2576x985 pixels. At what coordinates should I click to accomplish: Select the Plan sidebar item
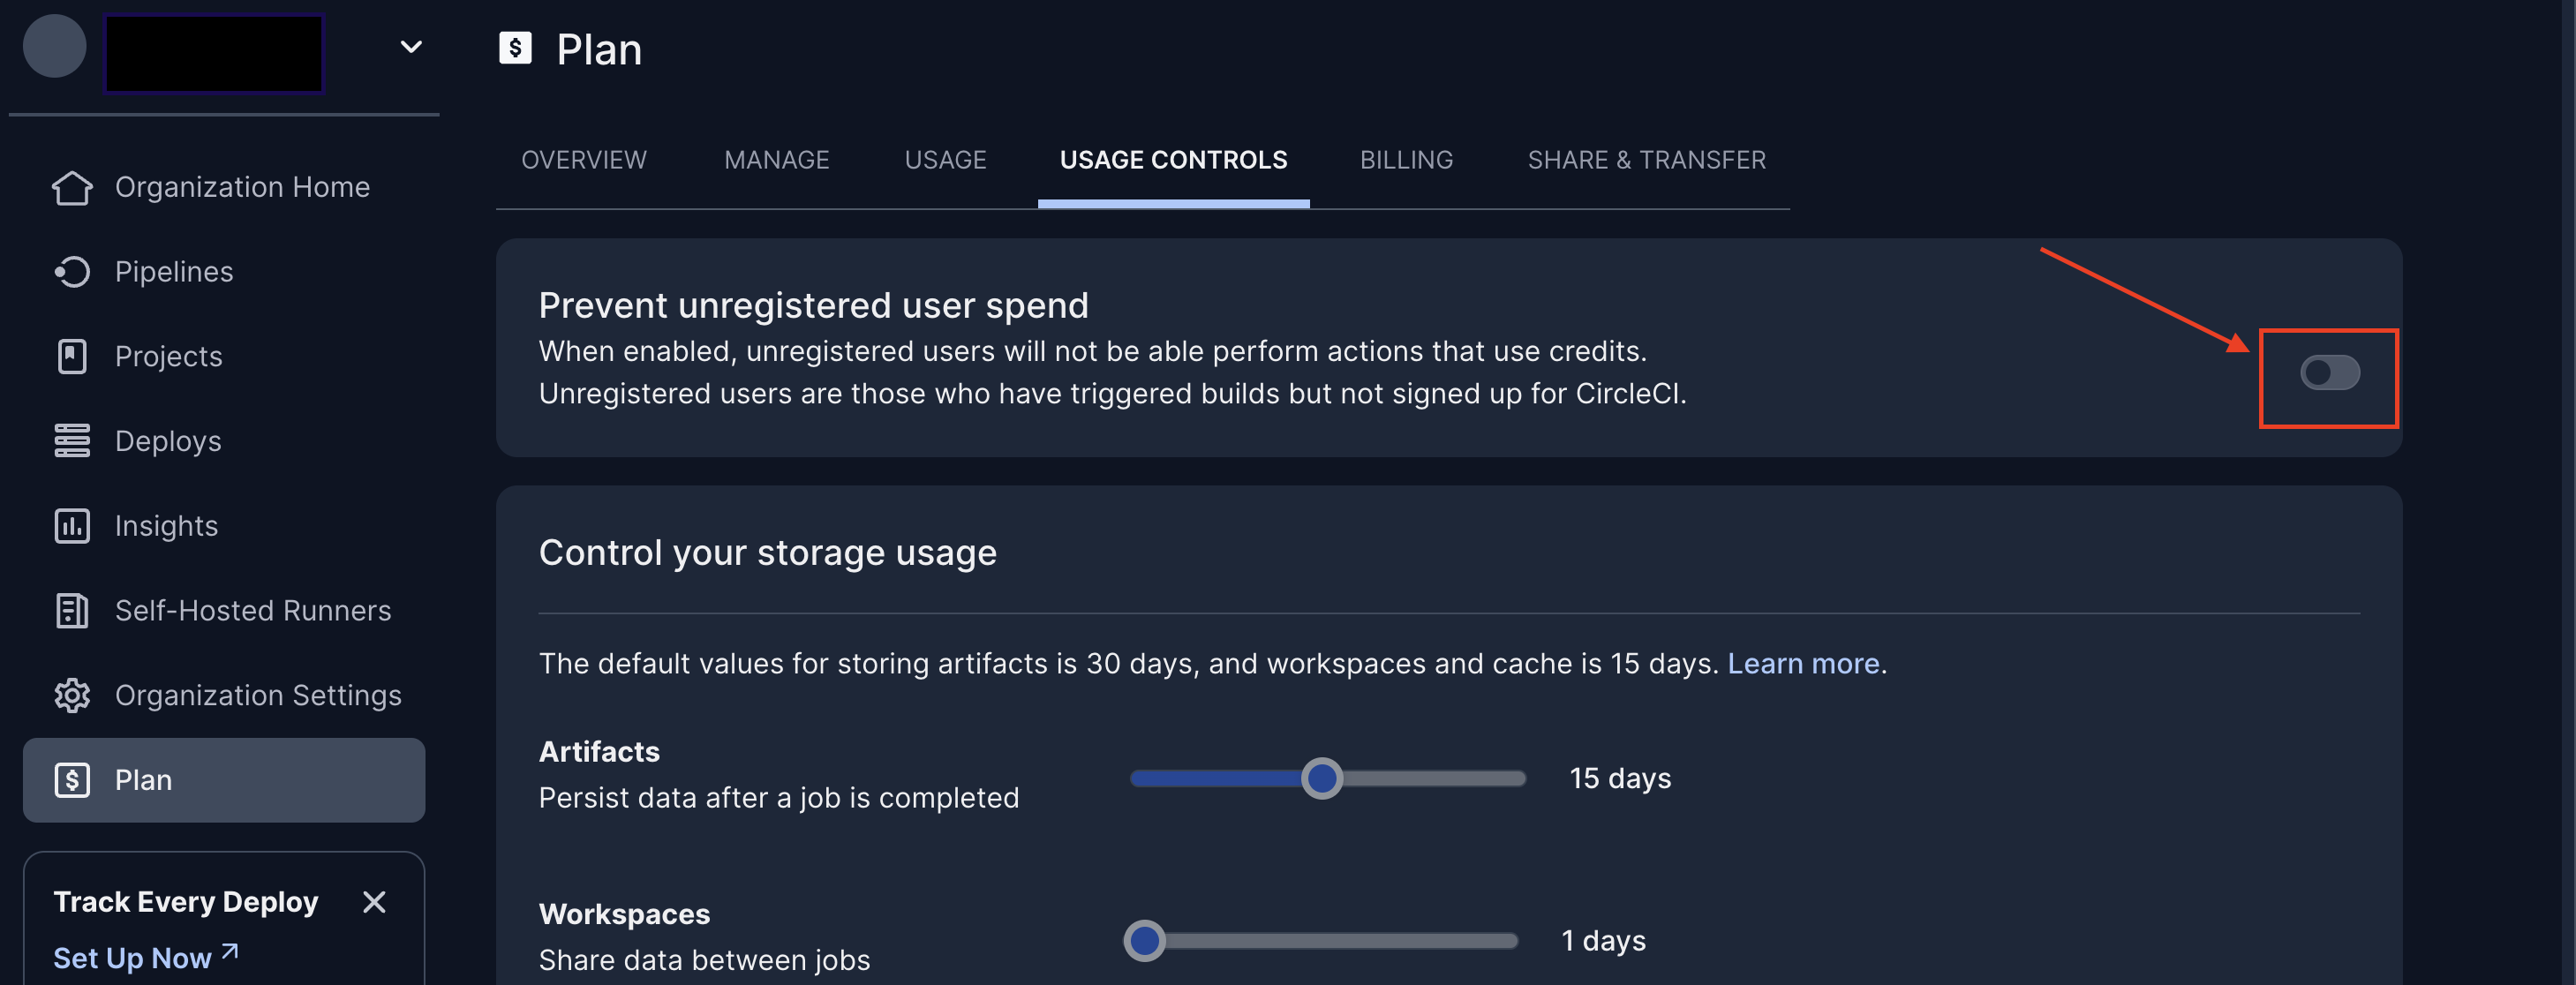(224, 780)
